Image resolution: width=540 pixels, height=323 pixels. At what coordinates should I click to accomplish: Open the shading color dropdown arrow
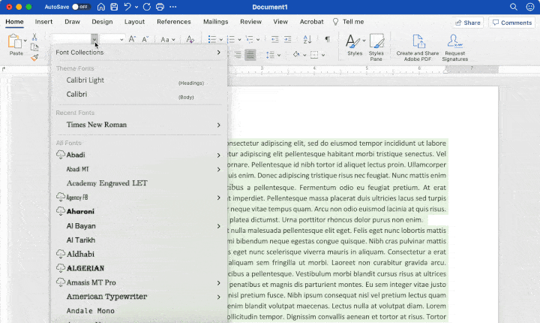click(x=304, y=55)
